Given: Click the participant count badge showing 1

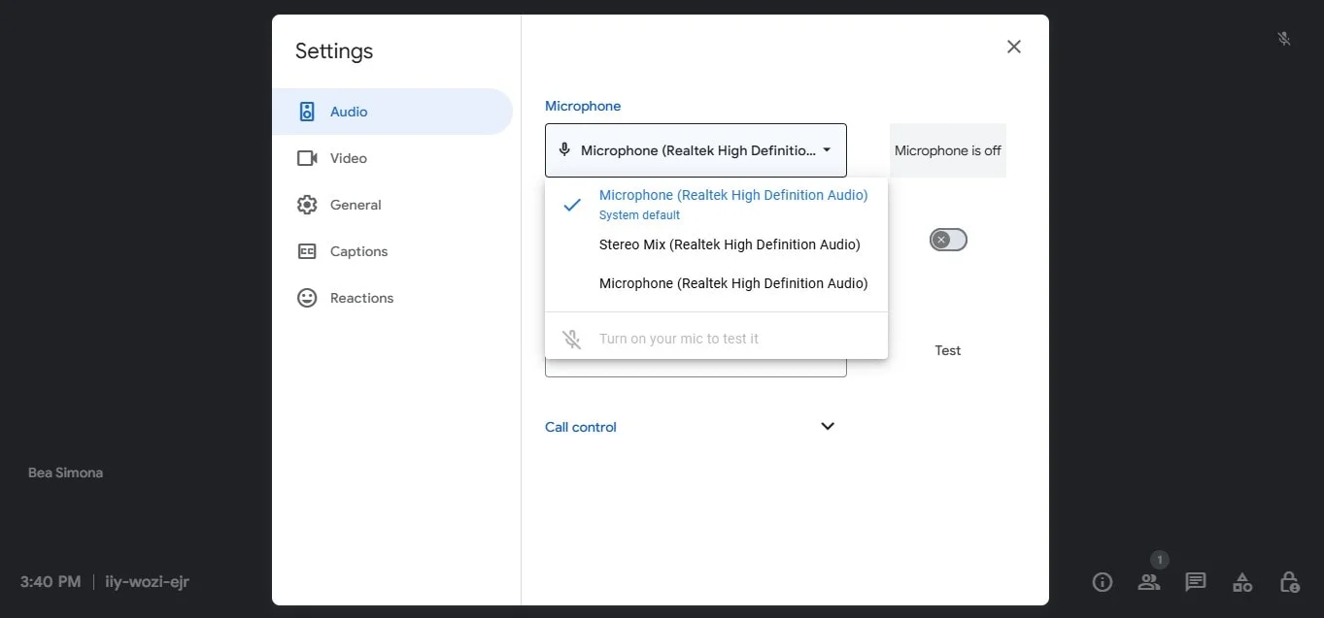Looking at the screenshot, I should (1159, 560).
